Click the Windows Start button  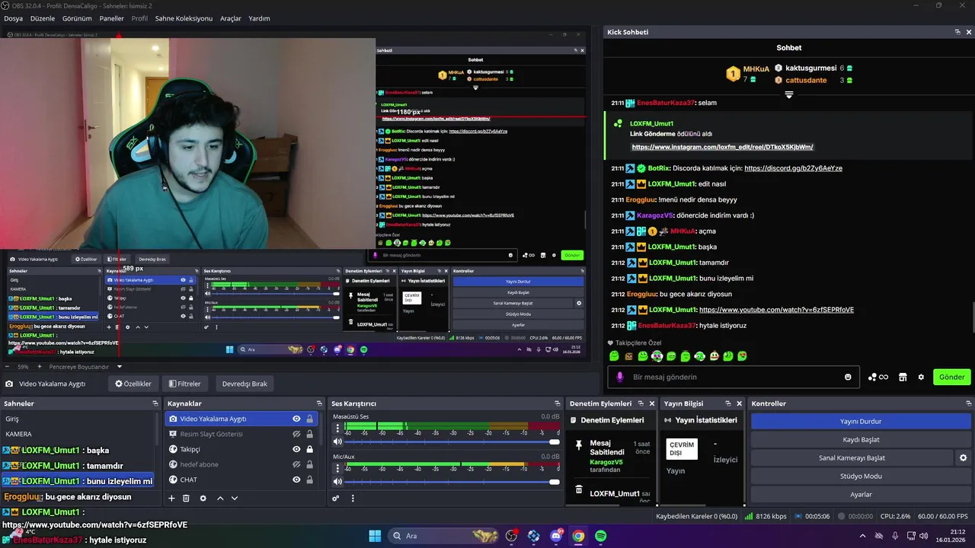(375, 536)
